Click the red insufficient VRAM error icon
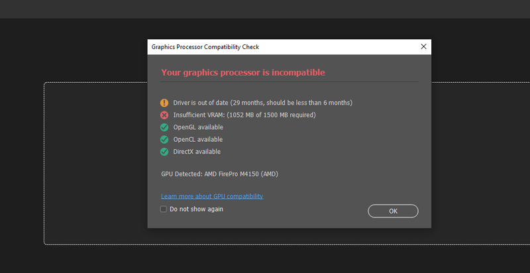 [164, 115]
